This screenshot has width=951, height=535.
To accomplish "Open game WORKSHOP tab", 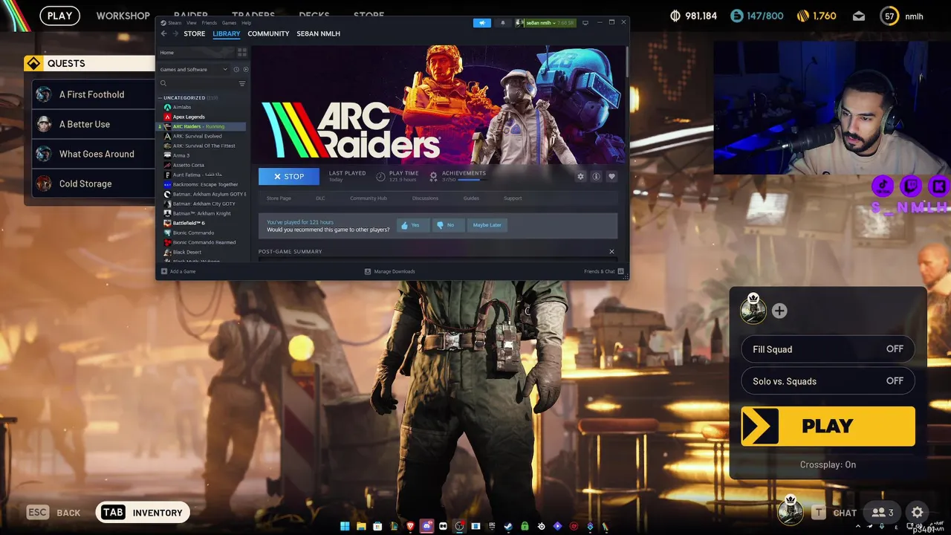I will click(x=123, y=16).
